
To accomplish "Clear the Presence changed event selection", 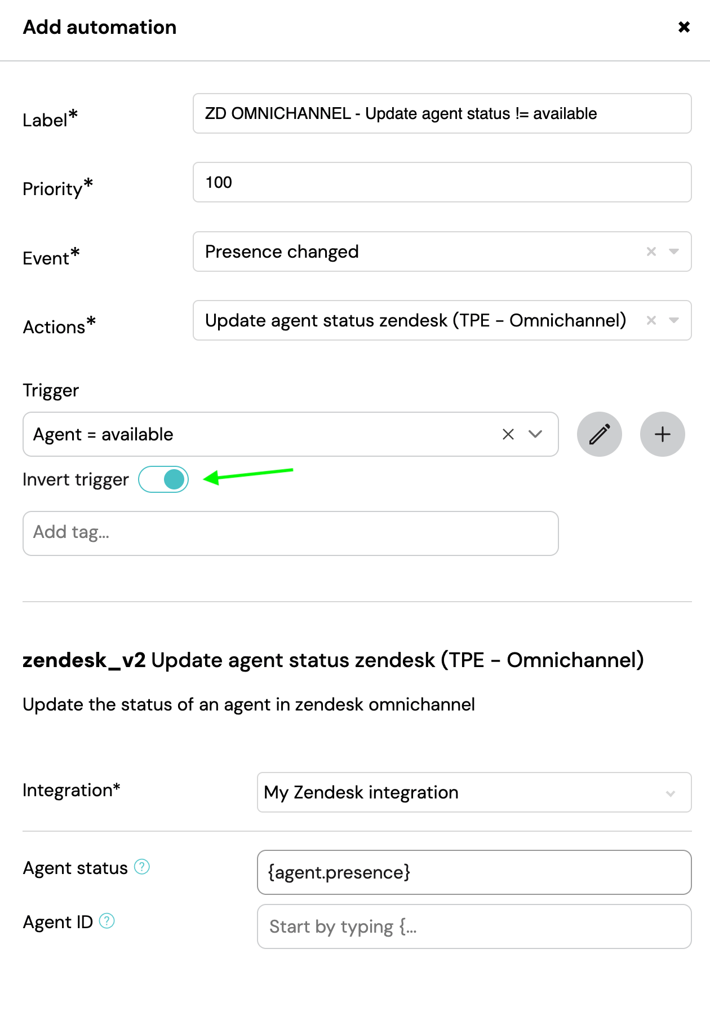I will 651,251.
